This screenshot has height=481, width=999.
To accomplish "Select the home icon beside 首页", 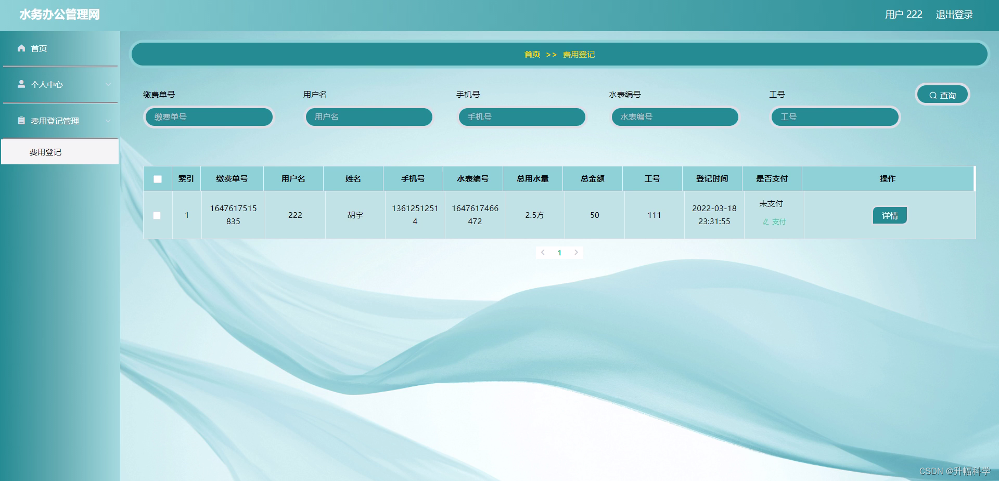I will pos(21,48).
